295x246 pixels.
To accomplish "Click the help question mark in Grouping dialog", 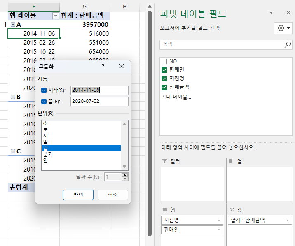I will coord(103,66).
